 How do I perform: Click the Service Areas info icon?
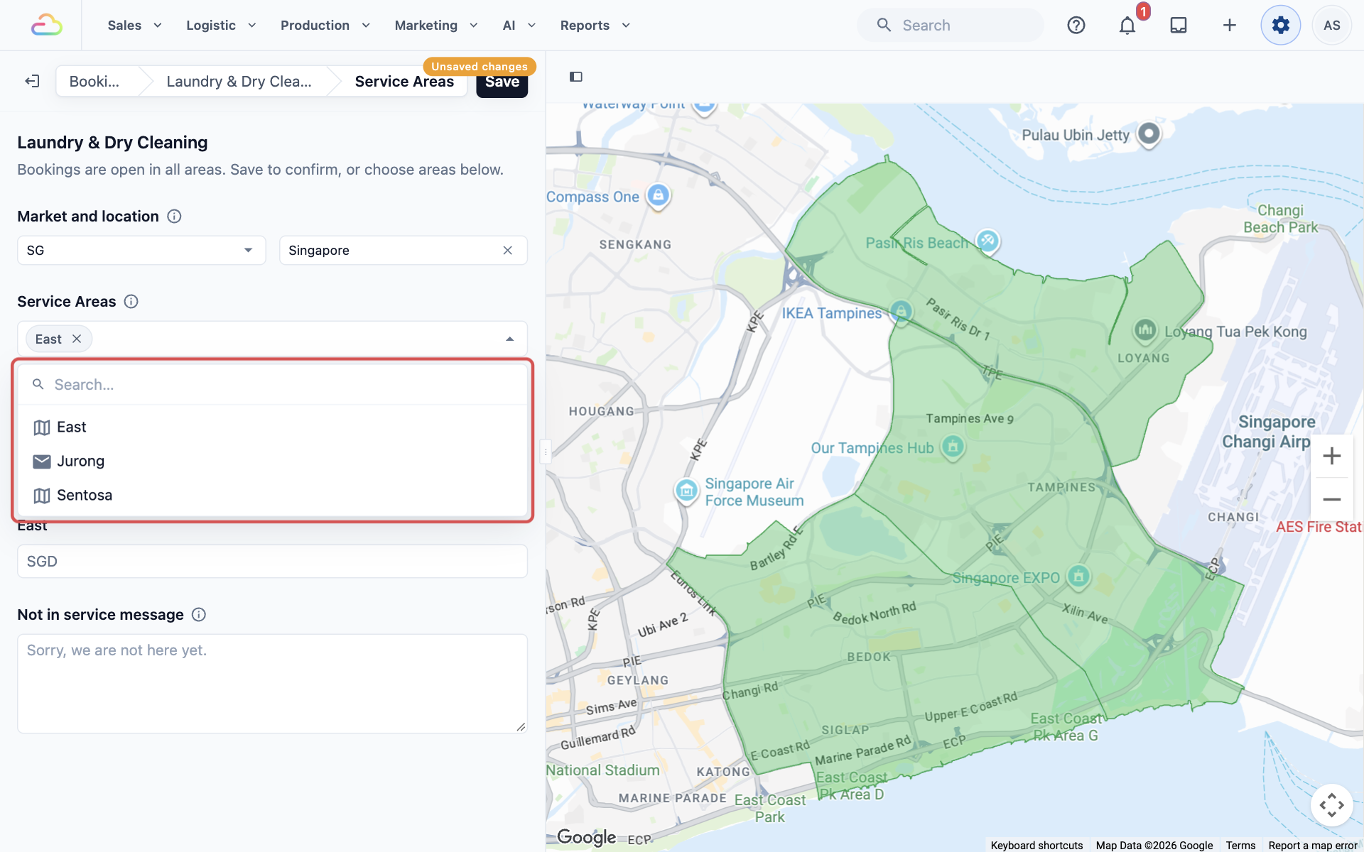(131, 302)
